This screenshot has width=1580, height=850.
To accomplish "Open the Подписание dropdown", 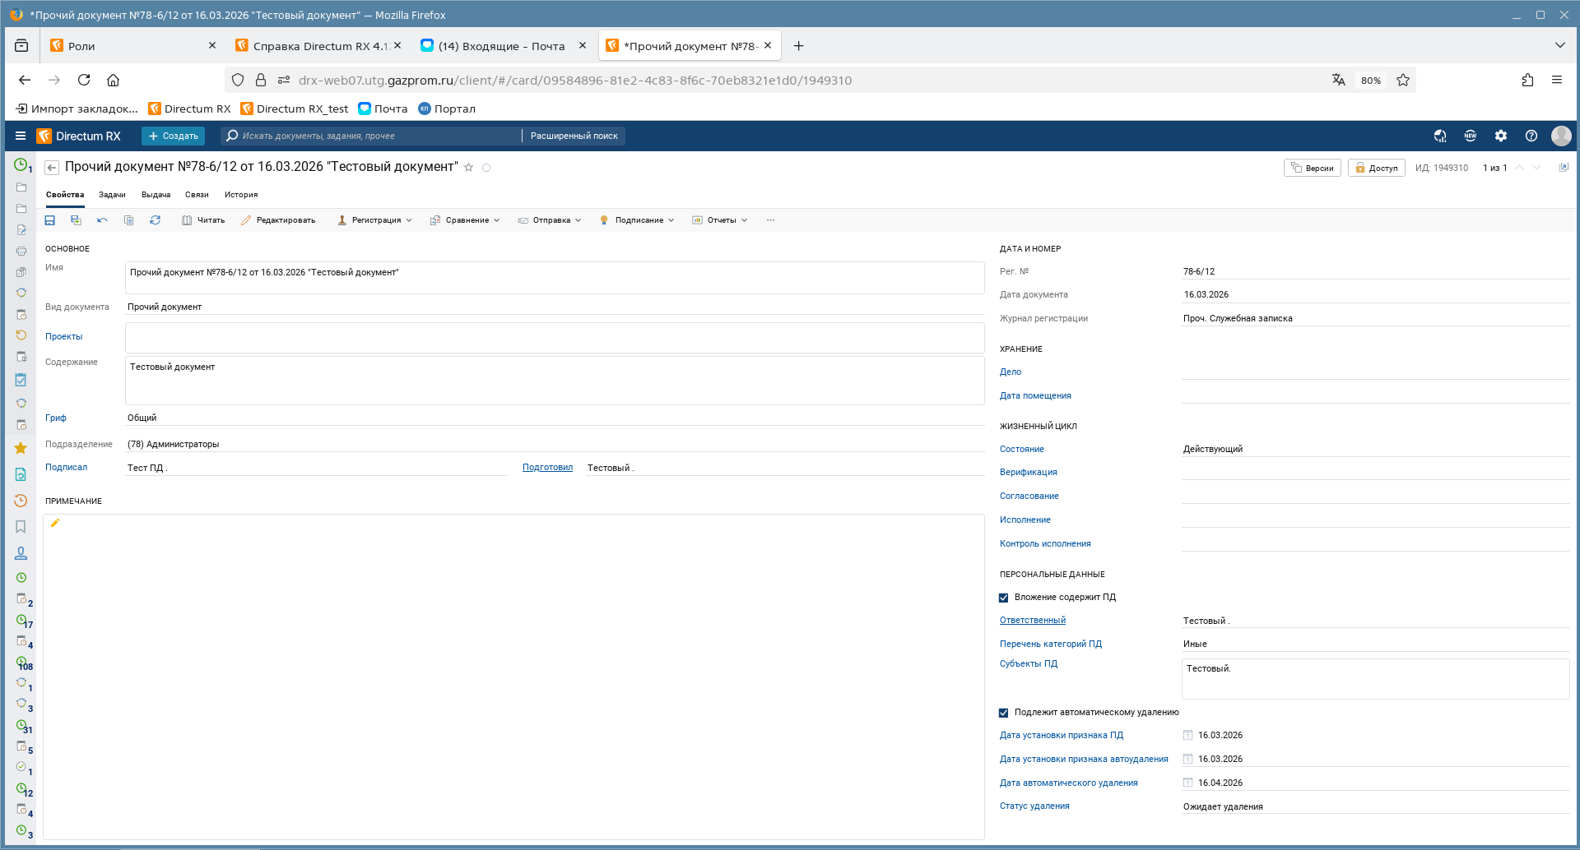I will (638, 220).
